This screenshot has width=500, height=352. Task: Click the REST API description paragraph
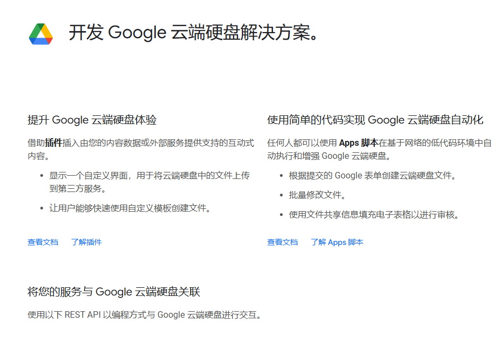coord(145,314)
